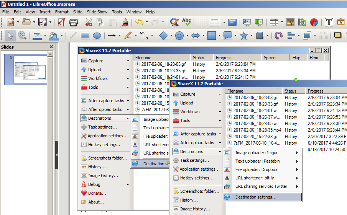Image resolution: width=347 pixels, height=215 pixels.
Task: Click the Paste clipboard icon
Action: [x=112, y=22]
